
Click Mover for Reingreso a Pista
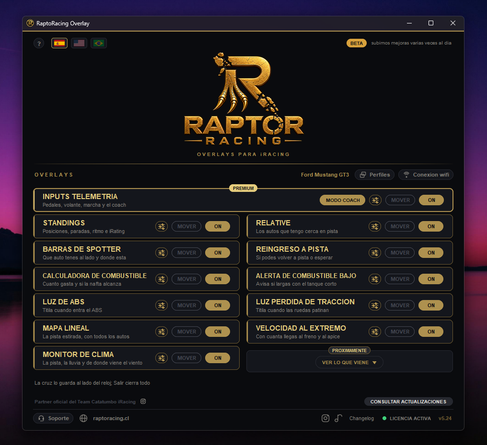point(400,253)
